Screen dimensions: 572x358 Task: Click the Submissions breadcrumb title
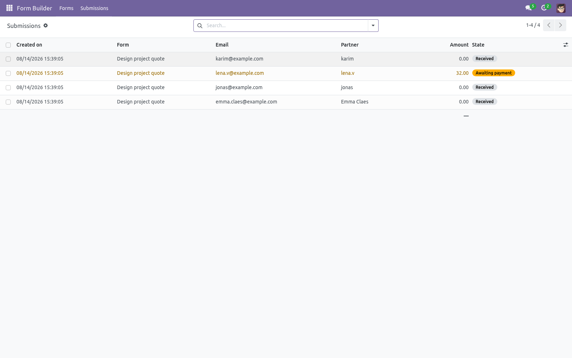(24, 26)
